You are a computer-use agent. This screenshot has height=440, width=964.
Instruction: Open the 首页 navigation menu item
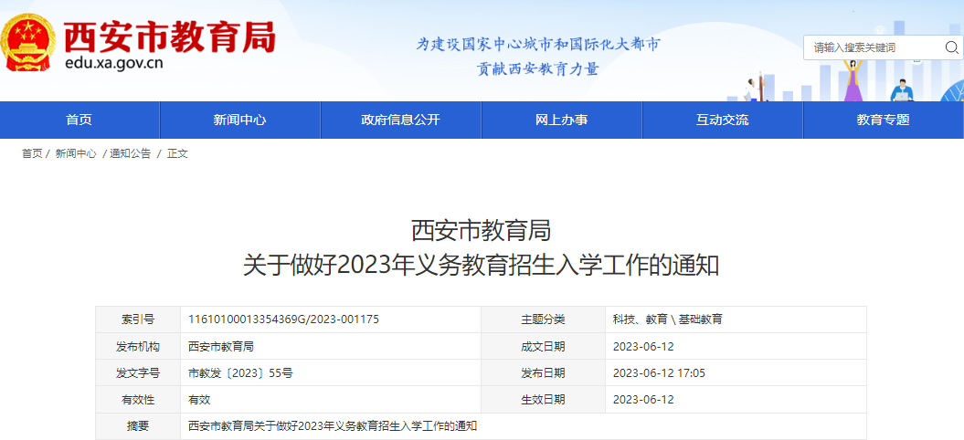point(79,120)
